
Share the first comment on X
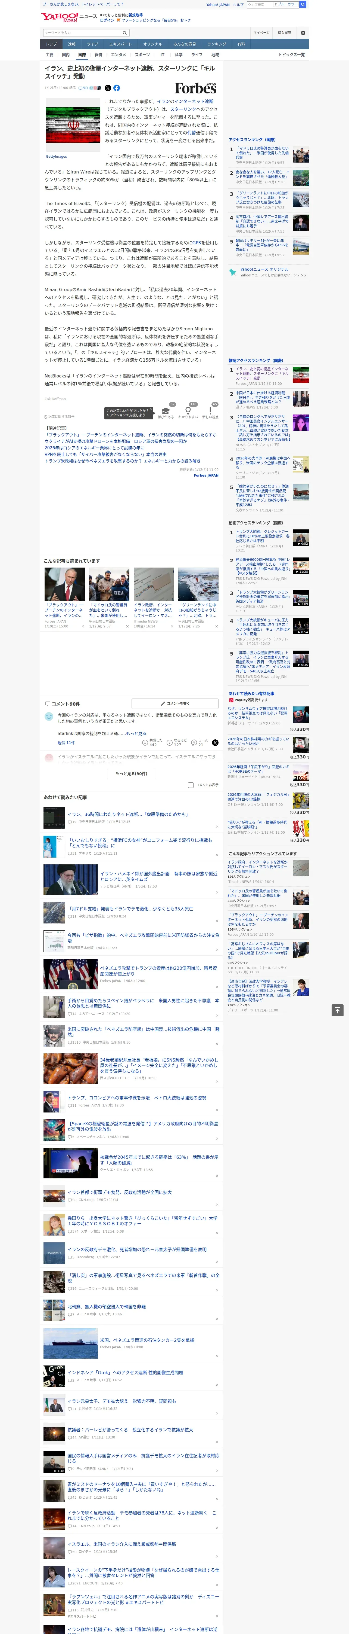click(215, 743)
